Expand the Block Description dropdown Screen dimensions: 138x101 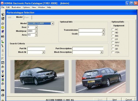102,52
